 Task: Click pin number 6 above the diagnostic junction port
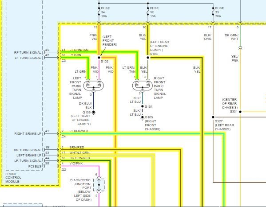click(96, 175)
